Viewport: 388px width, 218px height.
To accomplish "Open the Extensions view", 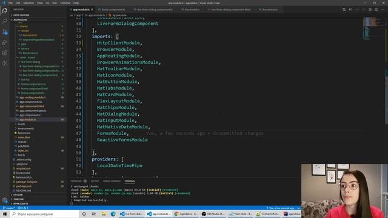I will point(4,53).
